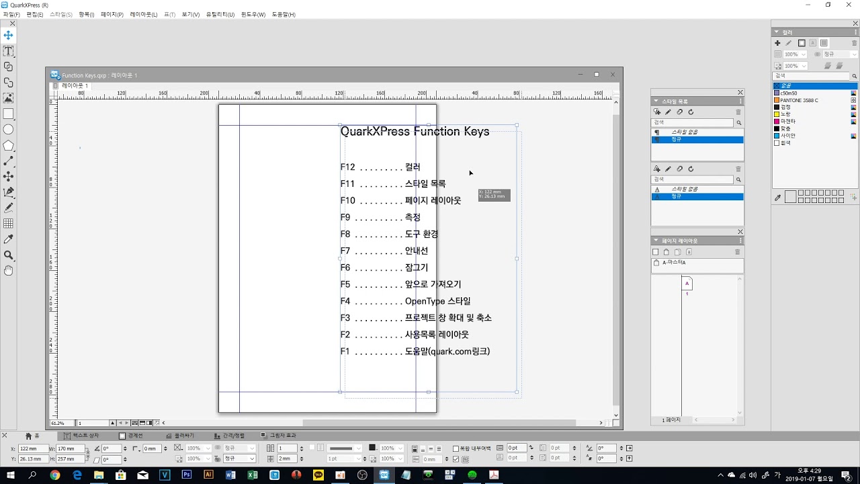Screen dimensions: 860x484
Task: Click the 레이아웃 1 layout tab
Action: (75, 86)
